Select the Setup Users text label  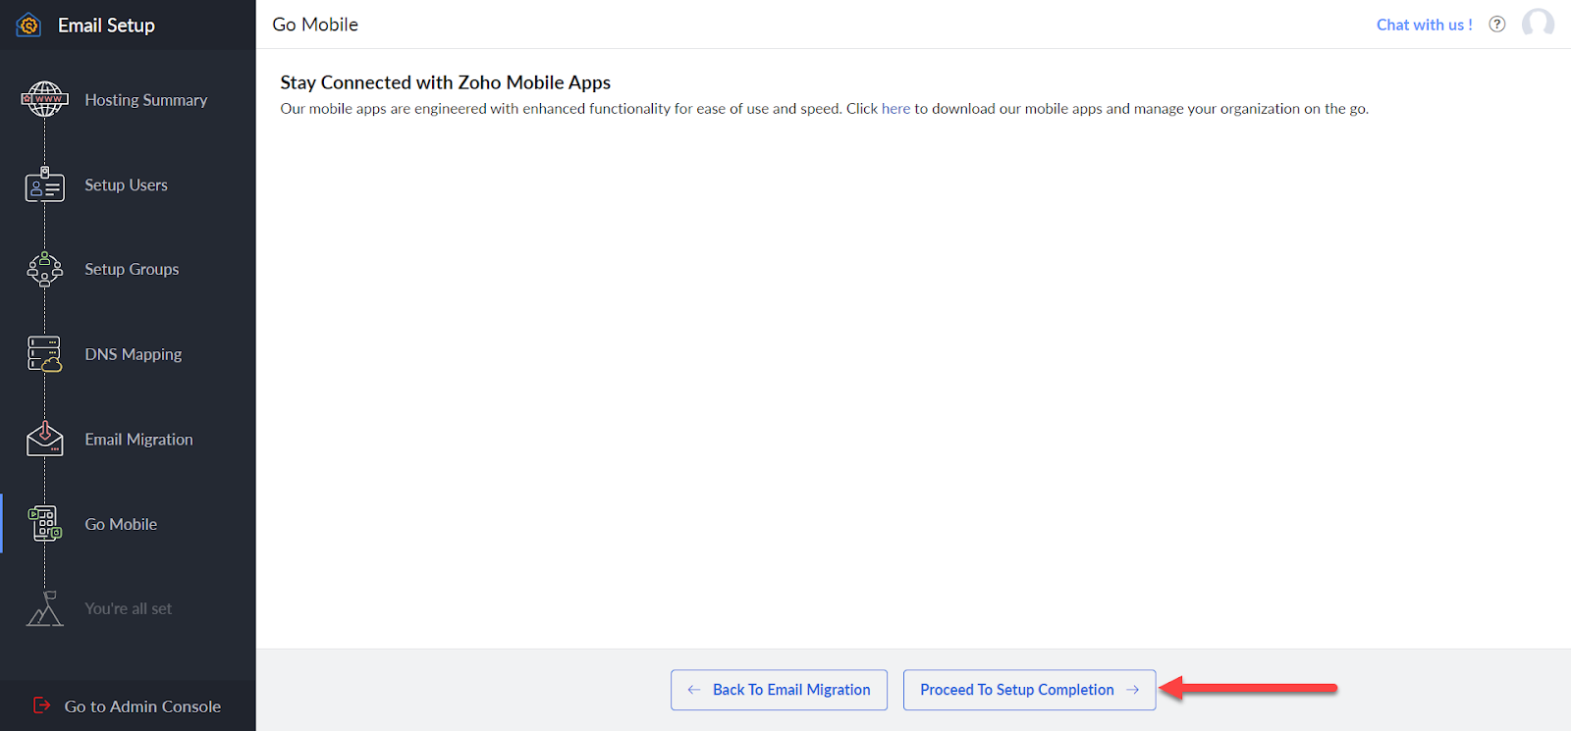click(x=126, y=185)
